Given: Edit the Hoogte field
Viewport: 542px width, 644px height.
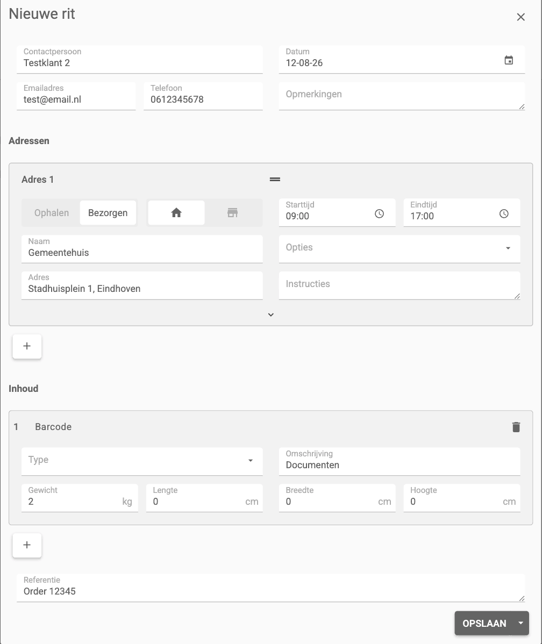Looking at the screenshot, I should click(x=462, y=498).
